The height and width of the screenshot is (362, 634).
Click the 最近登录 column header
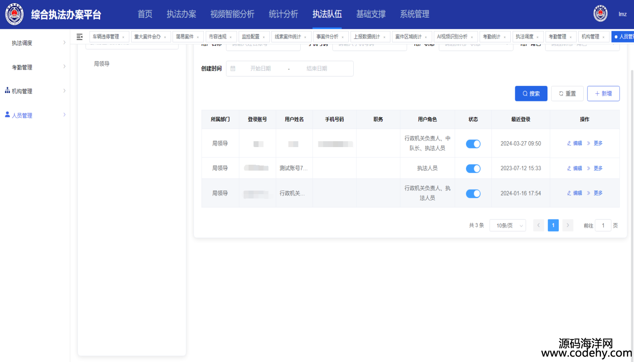click(521, 119)
